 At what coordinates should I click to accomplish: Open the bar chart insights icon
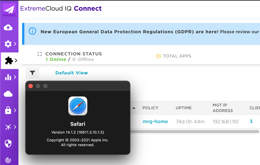pos(8,77)
